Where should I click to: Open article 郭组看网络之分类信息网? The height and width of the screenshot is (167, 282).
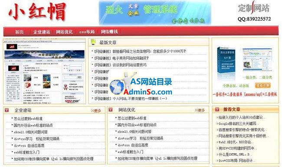point(140,51)
